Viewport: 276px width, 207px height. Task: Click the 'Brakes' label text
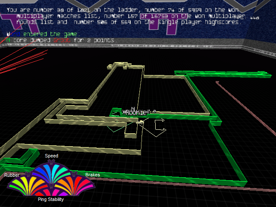click(x=92, y=175)
